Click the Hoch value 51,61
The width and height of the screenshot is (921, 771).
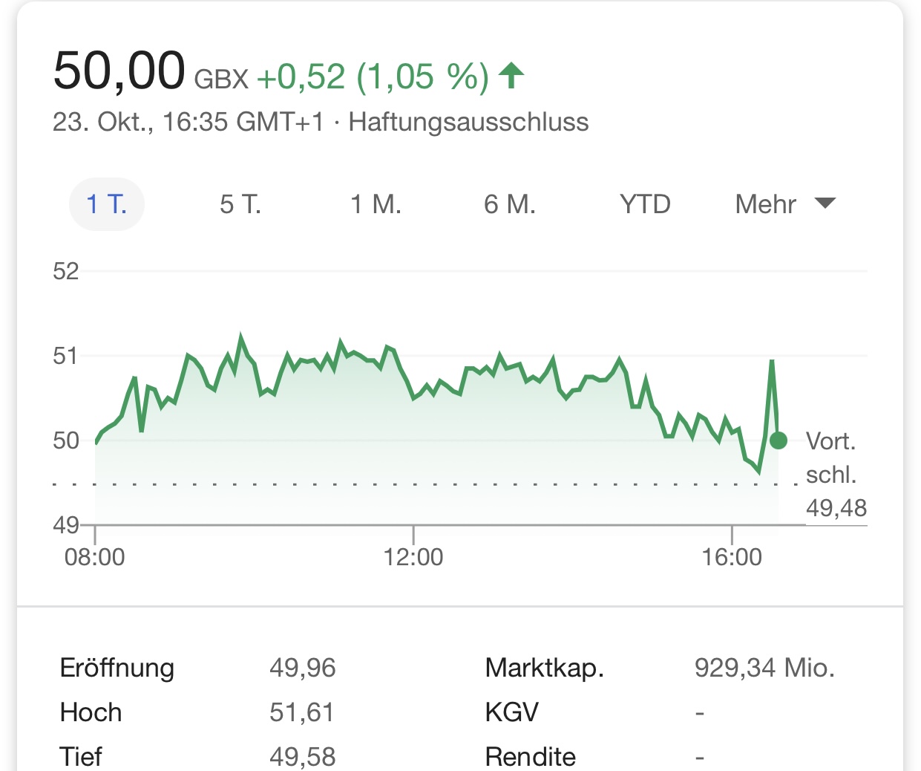(301, 712)
